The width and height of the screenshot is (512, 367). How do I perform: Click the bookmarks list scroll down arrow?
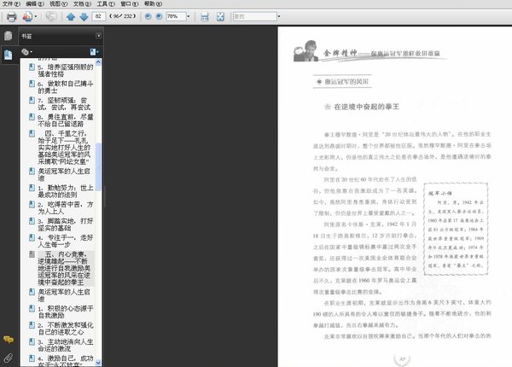98,362
